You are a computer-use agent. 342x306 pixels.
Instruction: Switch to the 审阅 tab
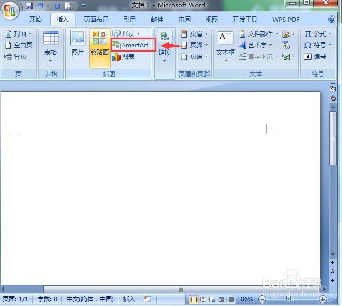click(184, 20)
